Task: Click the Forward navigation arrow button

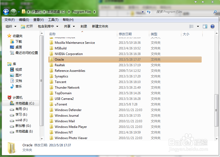Action: (13, 12)
